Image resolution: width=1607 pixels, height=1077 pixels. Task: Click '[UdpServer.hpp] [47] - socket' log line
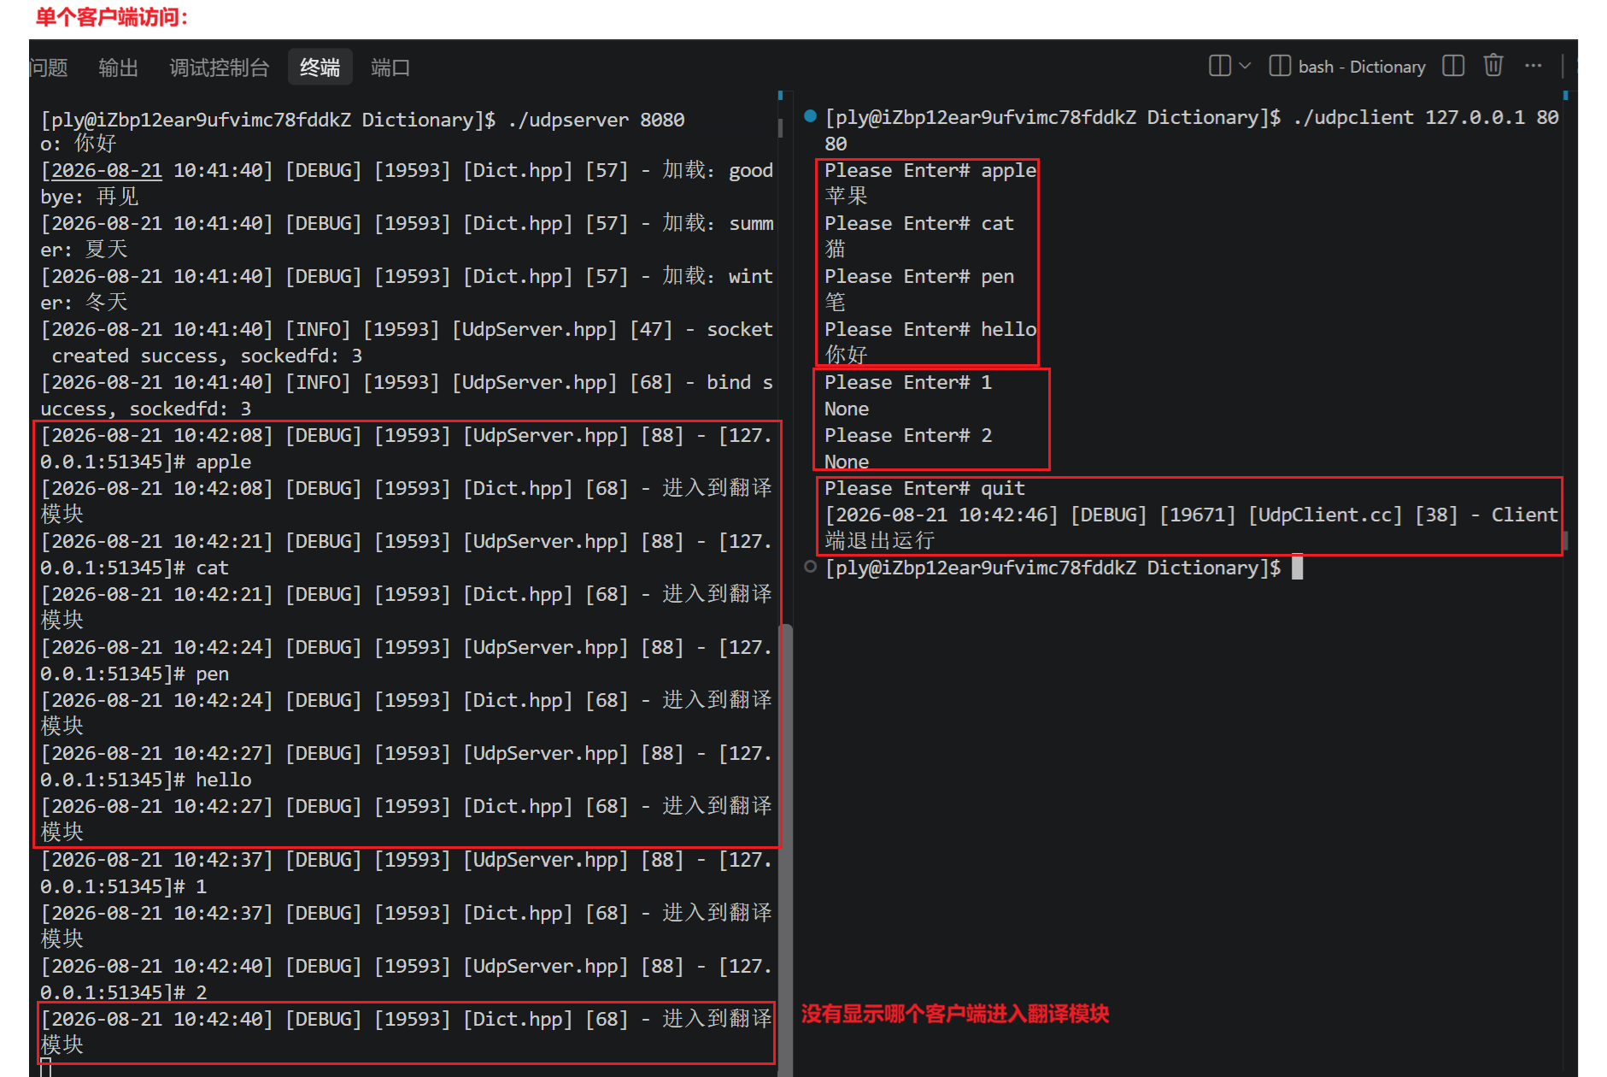[407, 329]
